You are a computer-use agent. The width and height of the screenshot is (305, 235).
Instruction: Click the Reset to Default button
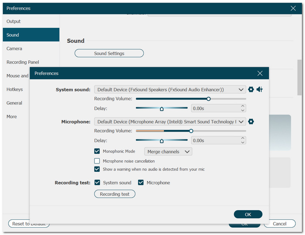click(29, 224)
